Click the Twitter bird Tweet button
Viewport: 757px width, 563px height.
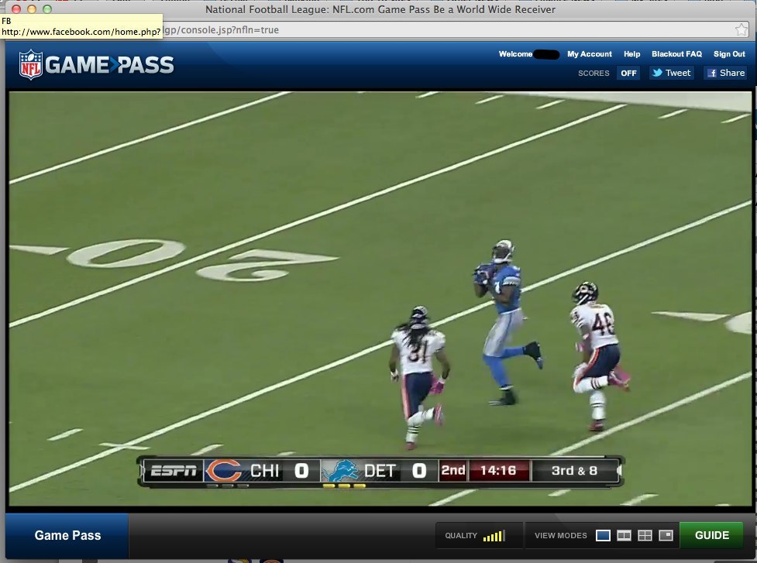671,73
